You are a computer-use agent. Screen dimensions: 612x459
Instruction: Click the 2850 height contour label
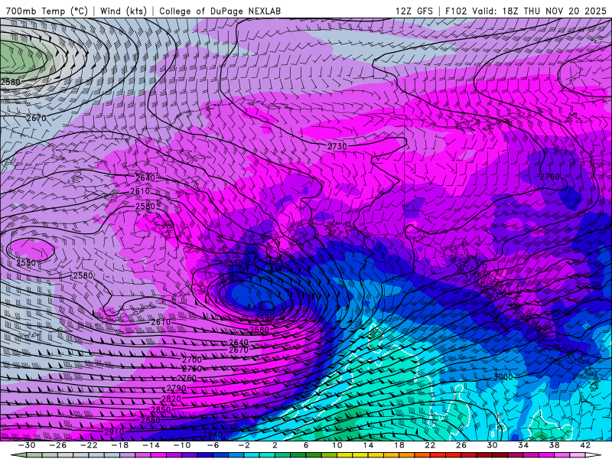pos(161,410)
